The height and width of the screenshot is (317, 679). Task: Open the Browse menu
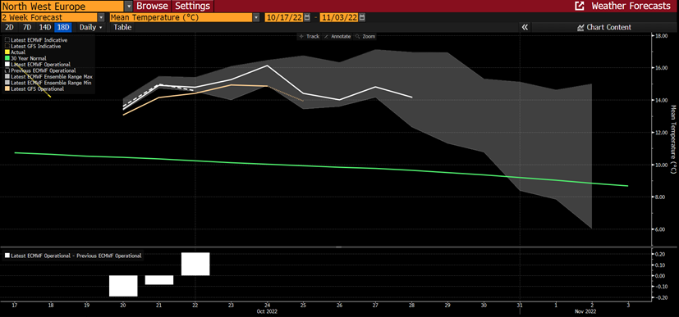[153, 6]
